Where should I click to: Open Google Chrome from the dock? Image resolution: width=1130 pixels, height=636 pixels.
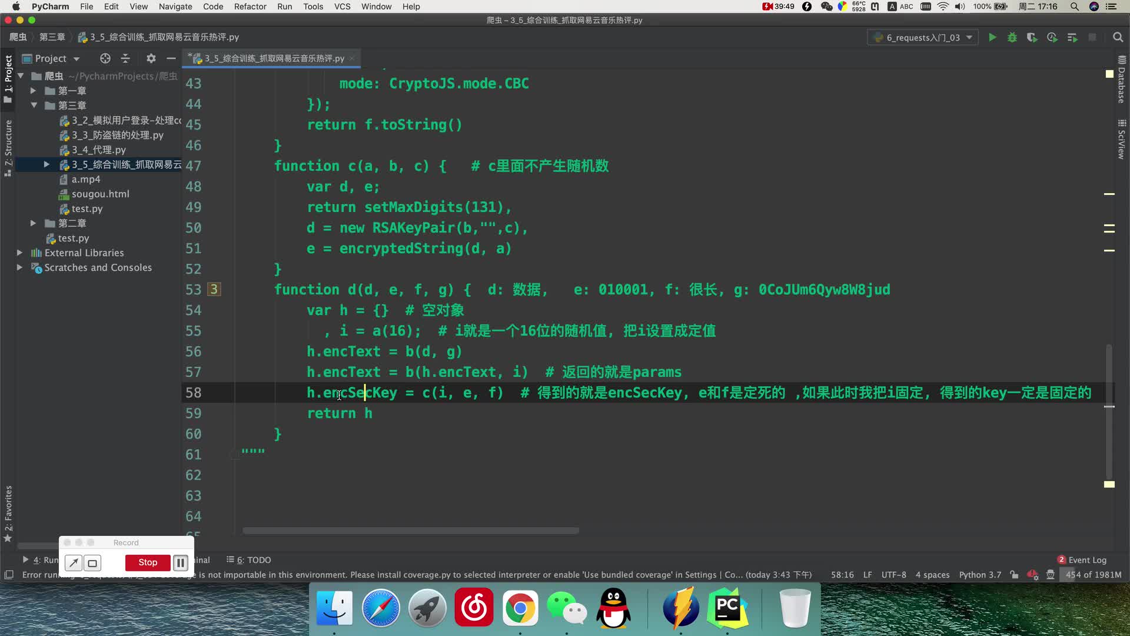click(520, 608)
